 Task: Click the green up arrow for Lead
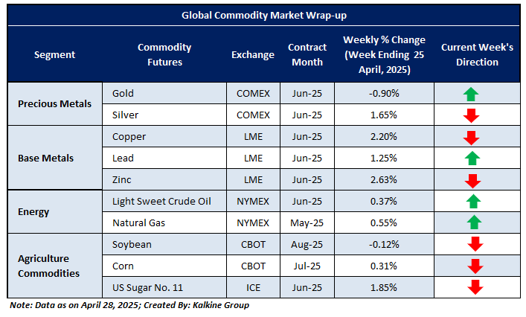(470, 158)
